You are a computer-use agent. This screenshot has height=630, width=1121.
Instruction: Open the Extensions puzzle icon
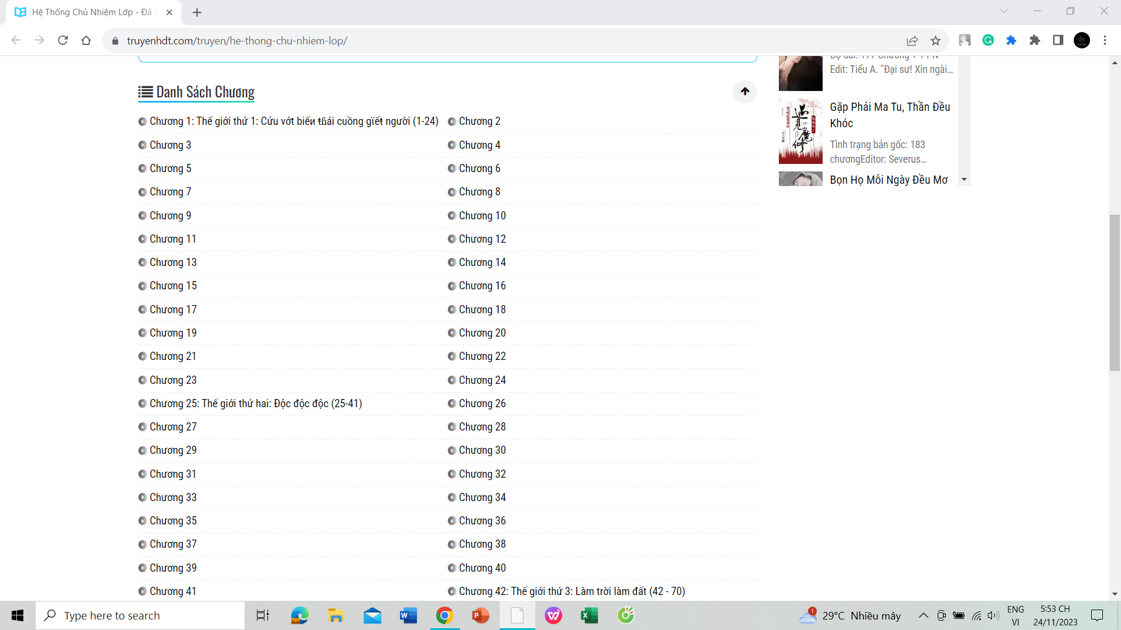[1035, 40]
